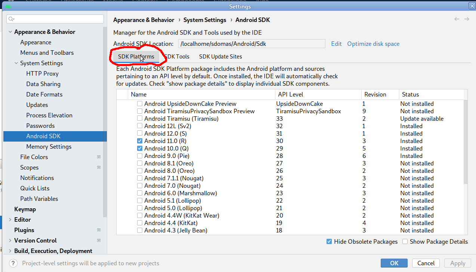The image size is (476, 272).
Task: Disable Hide Obsolete Packages
Action: [x=329, y=241]
